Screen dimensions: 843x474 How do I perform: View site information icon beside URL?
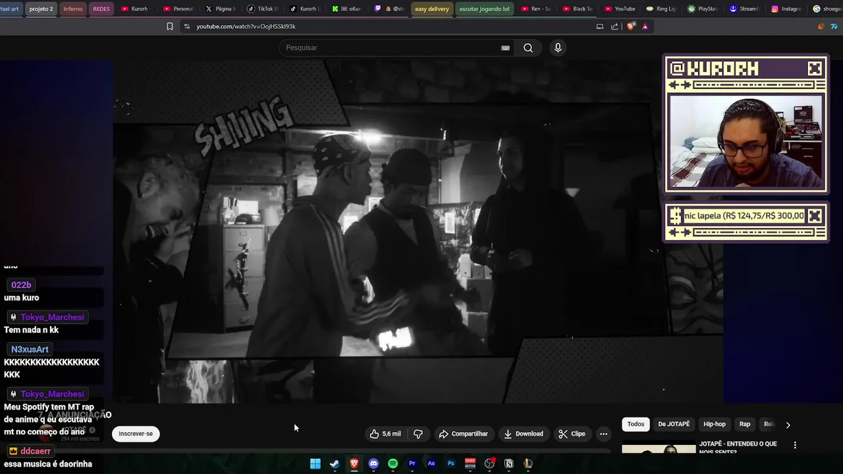tap(187, 26)
